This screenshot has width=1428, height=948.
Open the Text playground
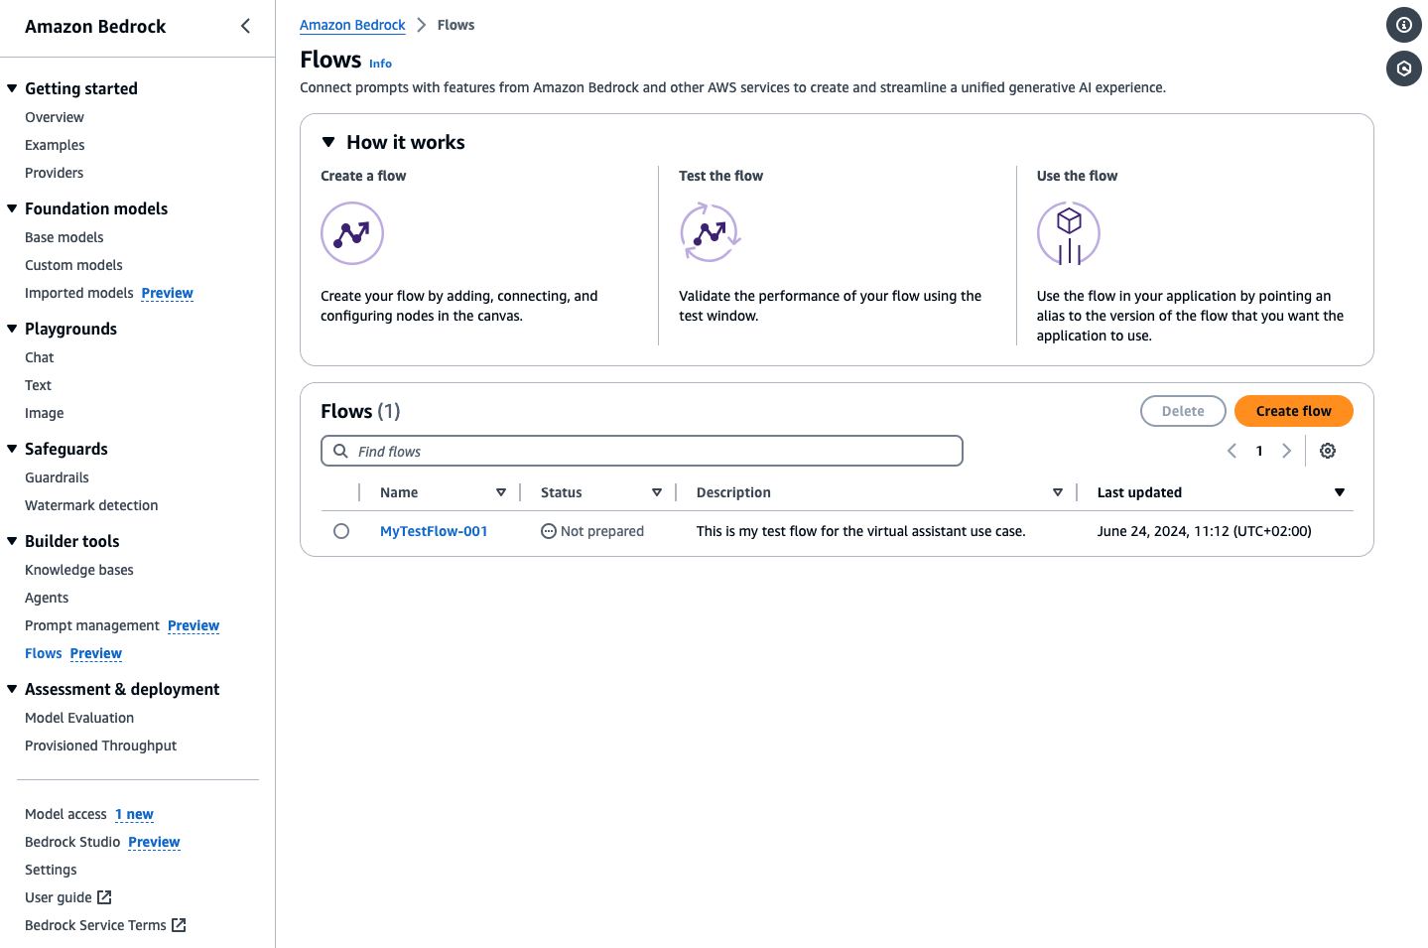tap(38, 385)
